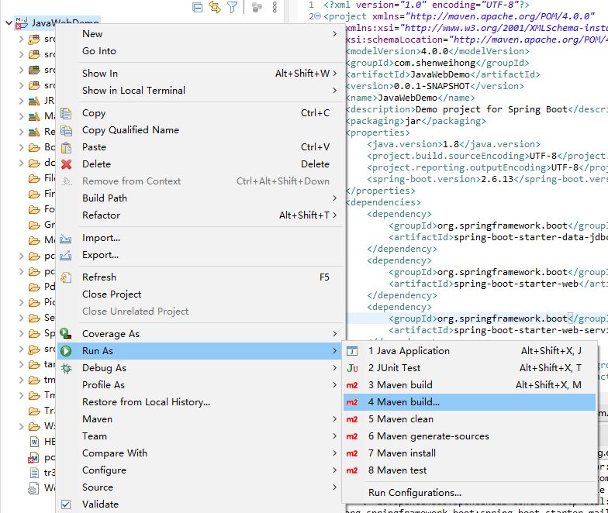Click the Focus on Active Task icon
The image size is (608, 513).
257,7
